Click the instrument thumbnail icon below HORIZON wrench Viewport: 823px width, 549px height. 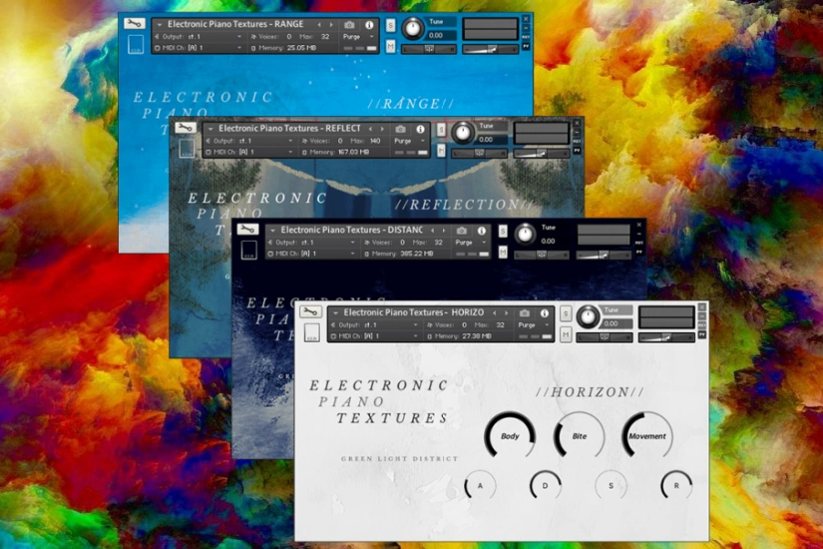[311, 332]
